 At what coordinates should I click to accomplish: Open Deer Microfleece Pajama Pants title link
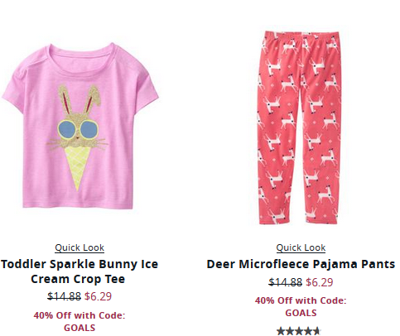301,264
